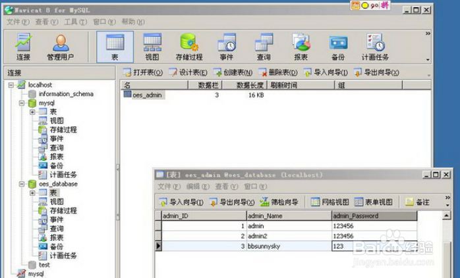The image size is (460, 278).
Task: Open 查看 menu in table window
Action: (x=227, y=187)
